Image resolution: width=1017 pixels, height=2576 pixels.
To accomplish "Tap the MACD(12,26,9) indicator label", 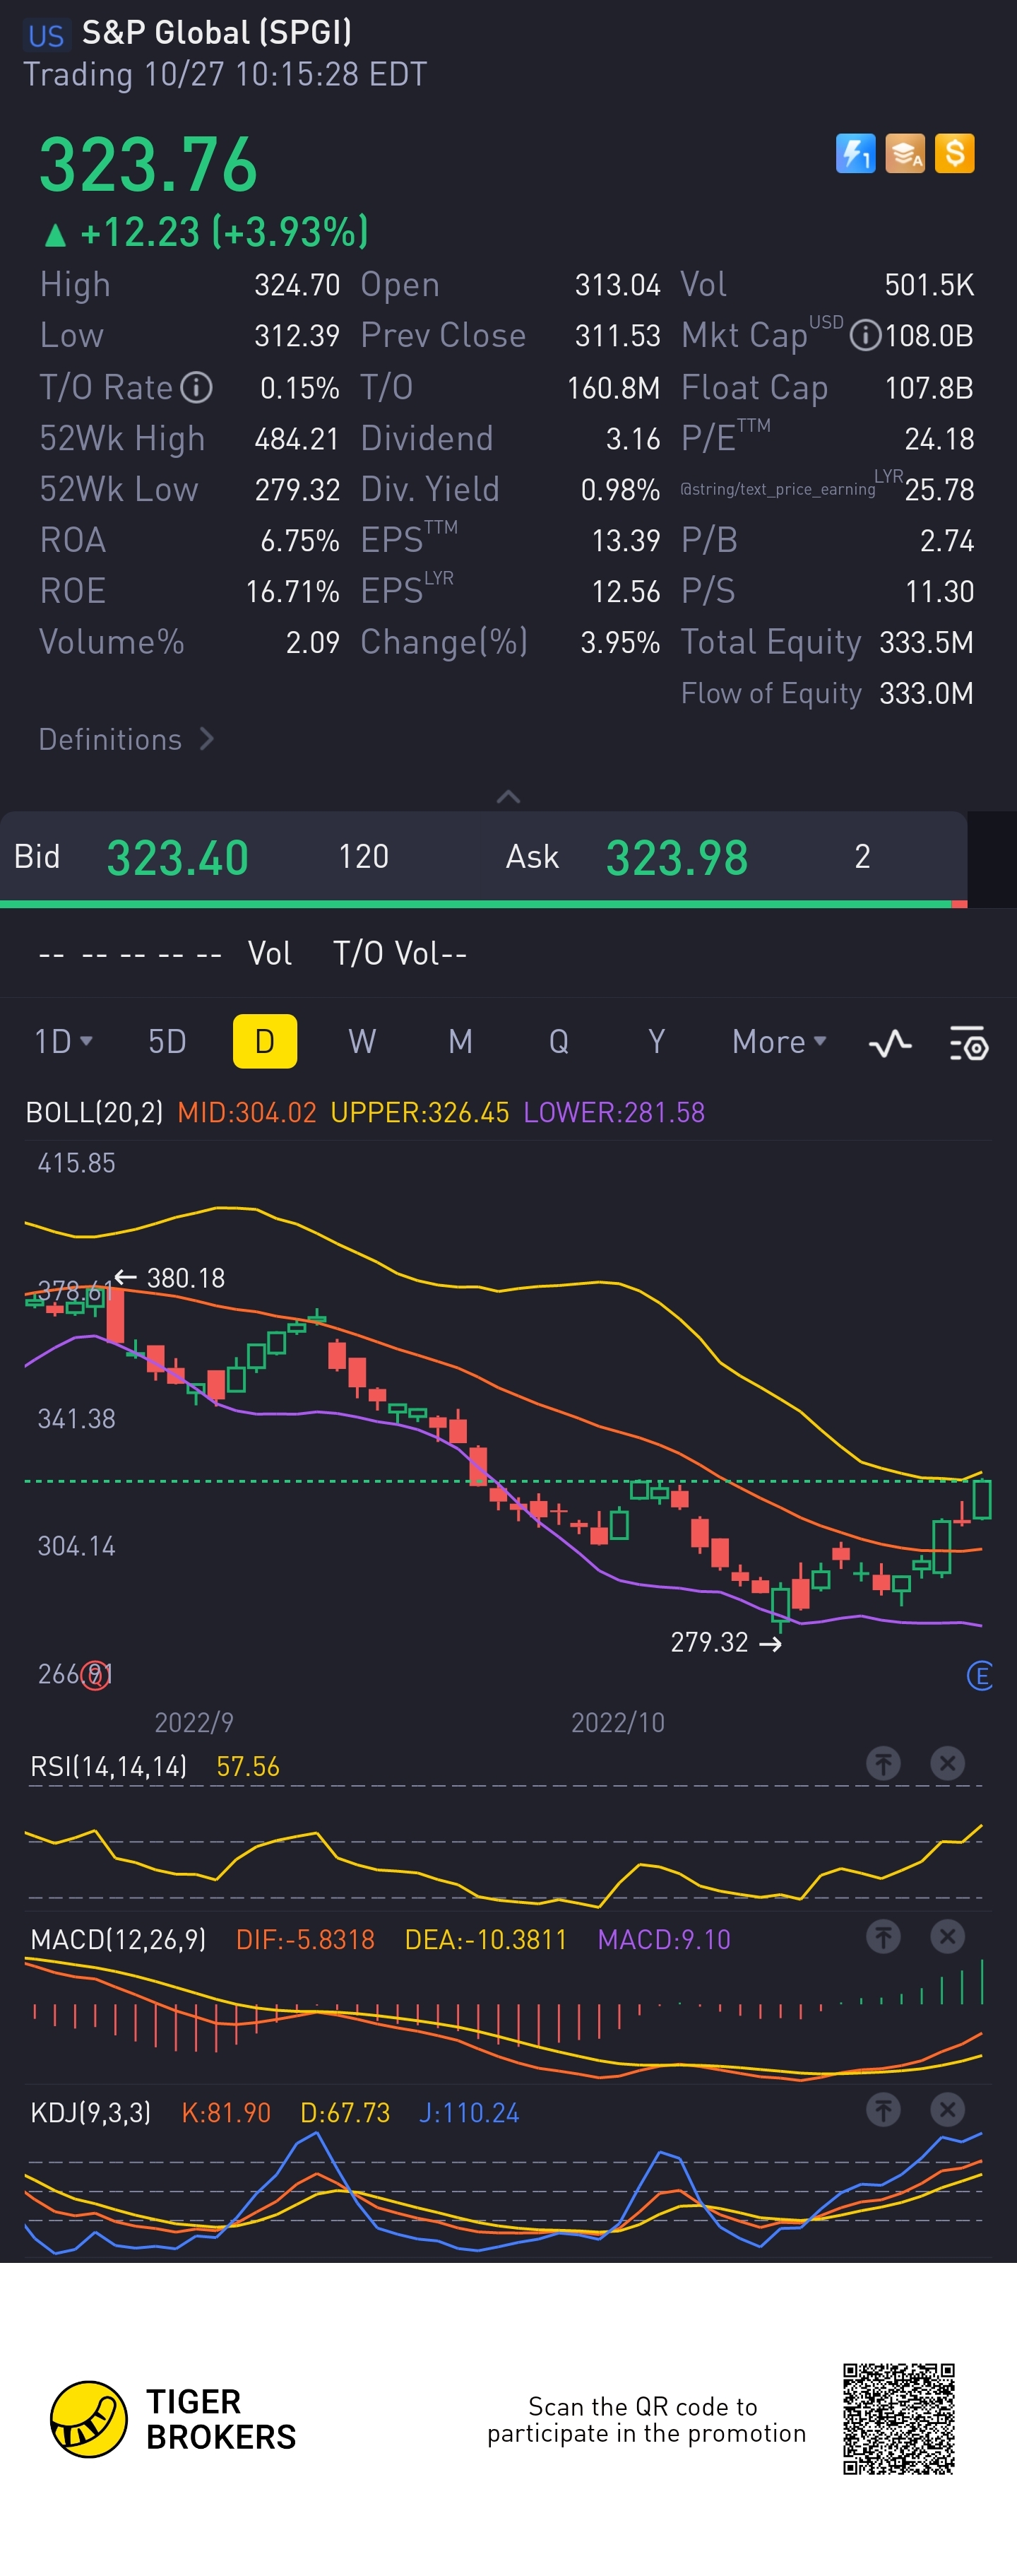I will [x=118, y=1940].
